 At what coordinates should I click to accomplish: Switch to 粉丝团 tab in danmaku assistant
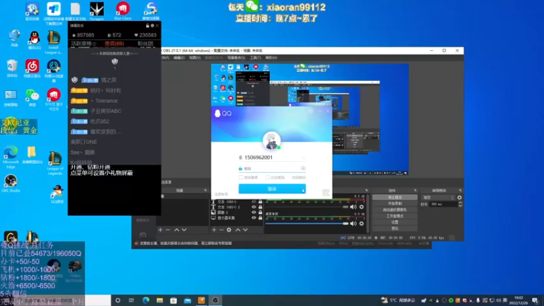tap(146, 44)
